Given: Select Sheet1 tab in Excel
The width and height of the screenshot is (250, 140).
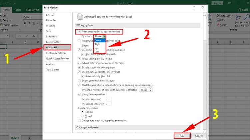Looking at the screenshot, I should pyautogui.click(x=15, y=138).
